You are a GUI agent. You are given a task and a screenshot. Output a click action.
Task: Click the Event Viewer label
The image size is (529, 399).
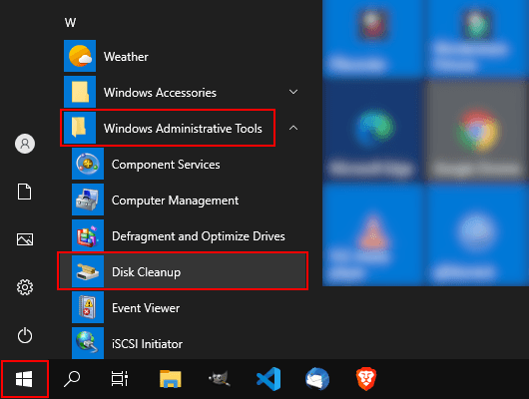pyautogui.click(x=146, y=308)
